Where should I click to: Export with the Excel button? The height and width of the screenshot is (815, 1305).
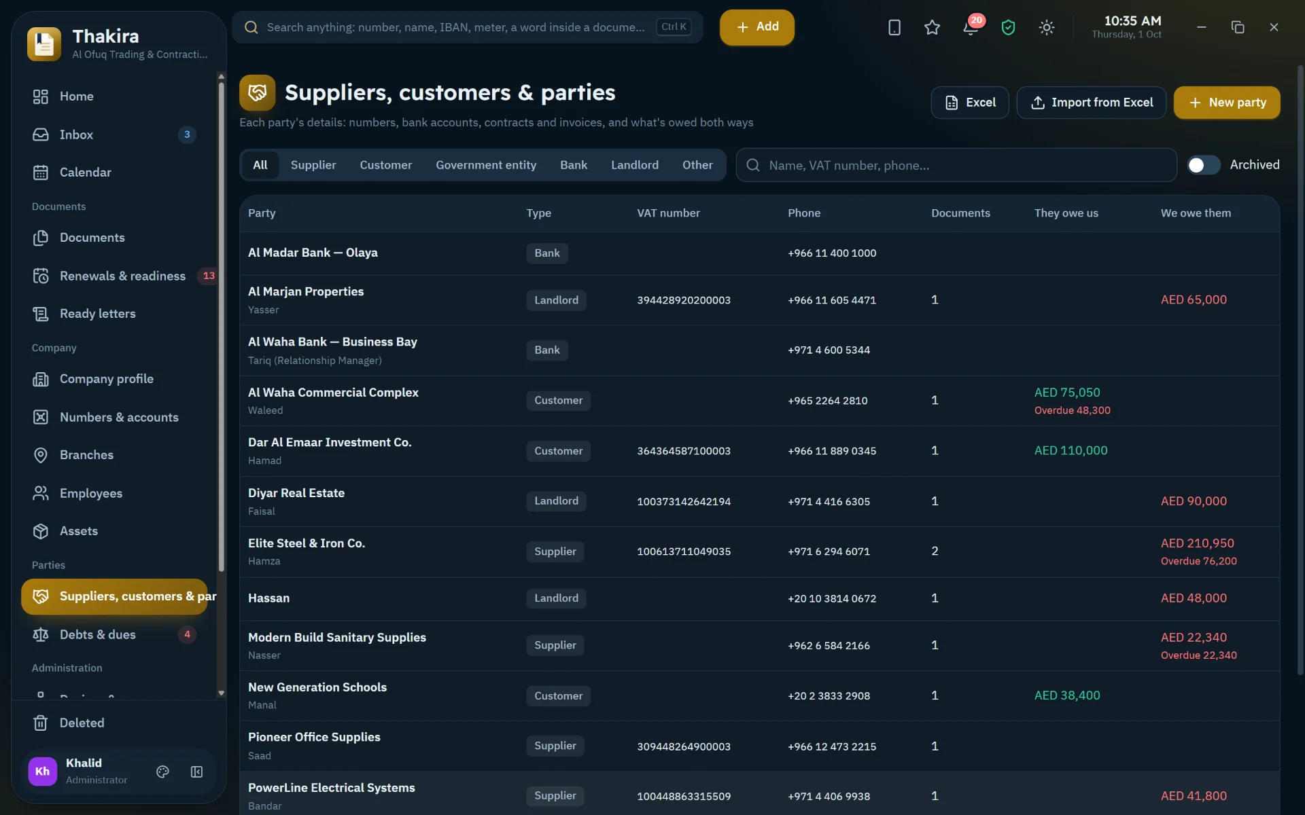pyautogui.click(x=970, y=103)
